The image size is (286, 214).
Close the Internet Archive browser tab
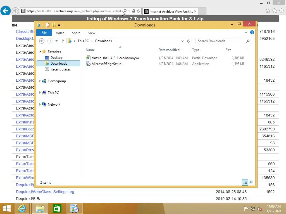point(195,11)
